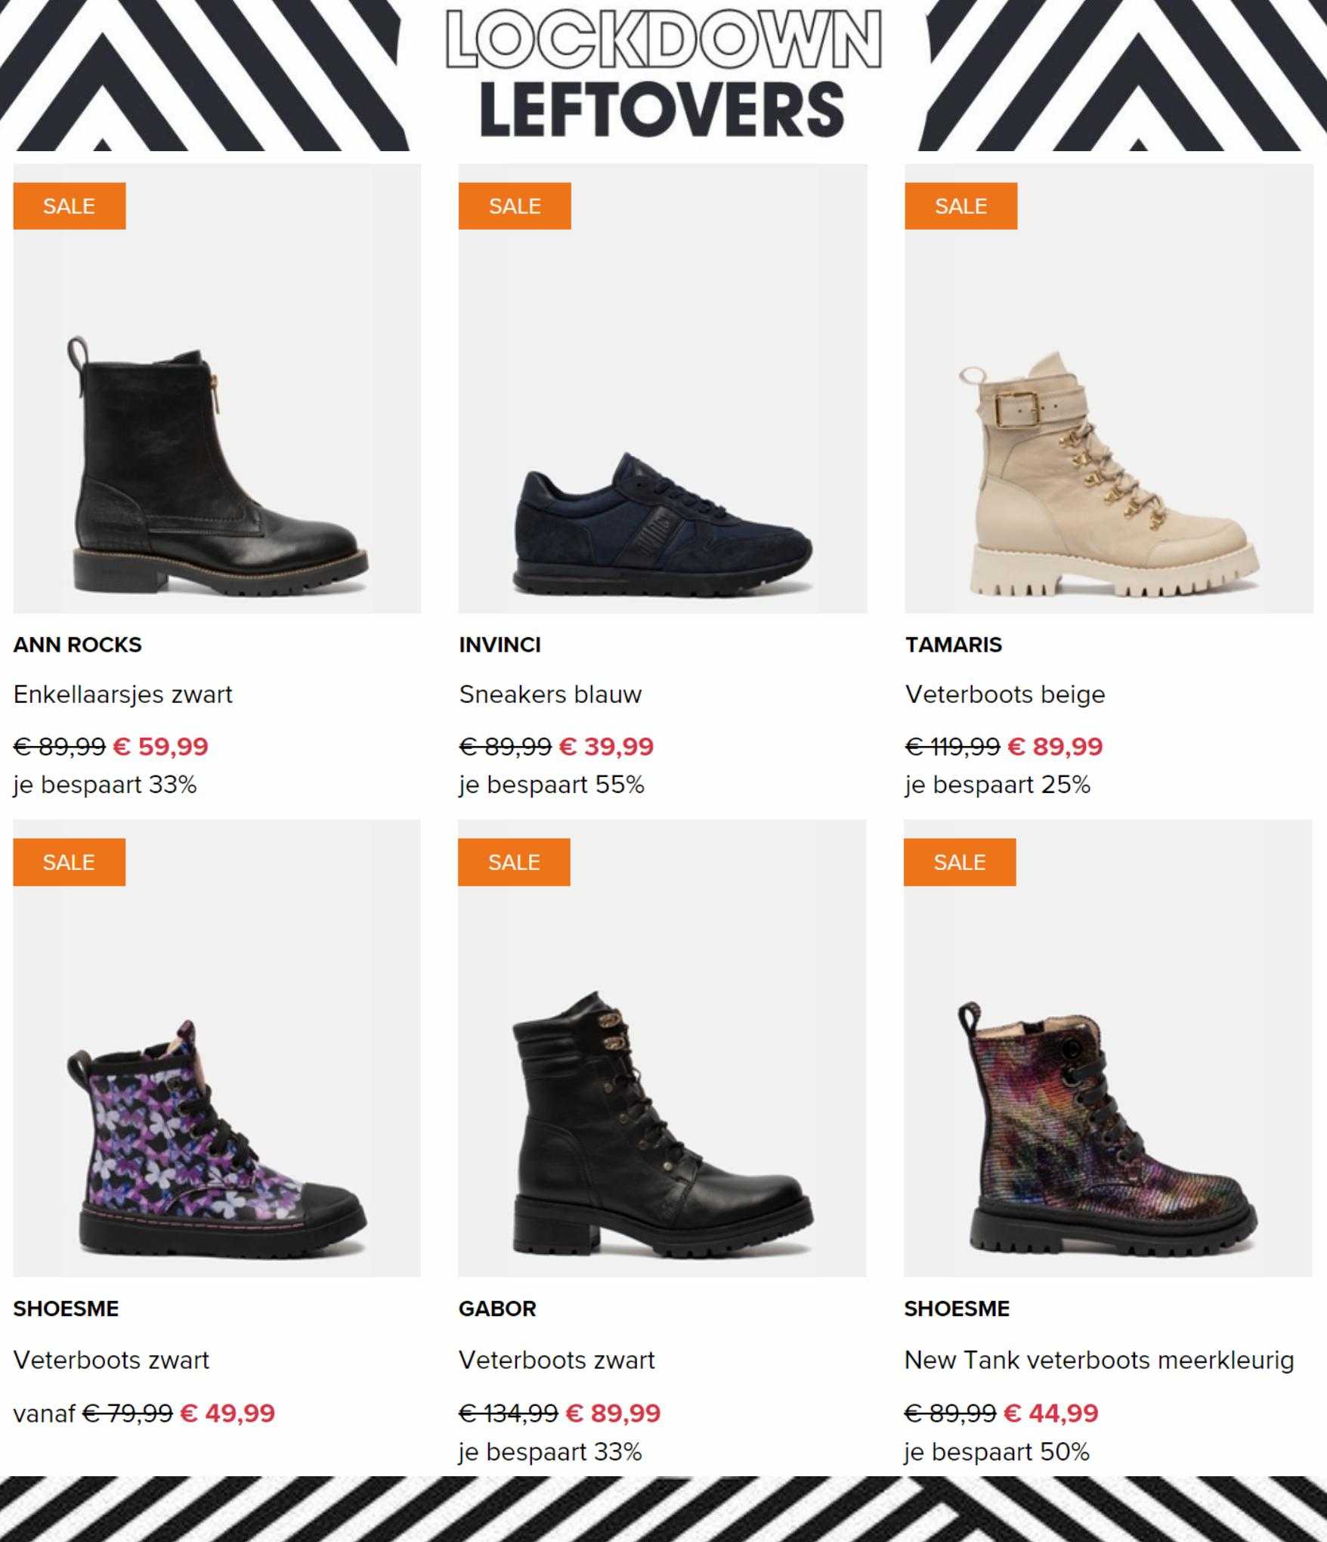Viewport: 1327px width, 1542px height.
Task: Click the SALE badge on Tamaris boot
Action: pos(961,206)
